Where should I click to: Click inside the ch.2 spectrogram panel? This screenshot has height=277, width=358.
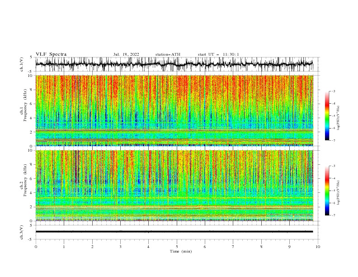click(174, 186)
